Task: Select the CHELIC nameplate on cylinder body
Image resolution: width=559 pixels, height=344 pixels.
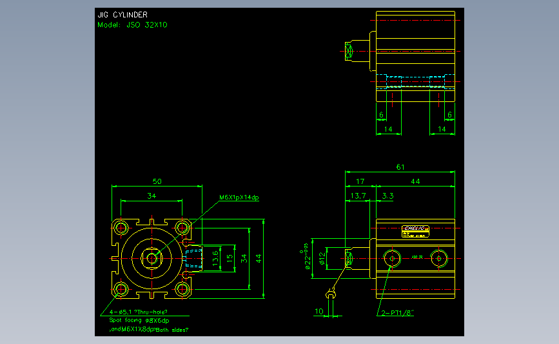Action: (415, 231)
